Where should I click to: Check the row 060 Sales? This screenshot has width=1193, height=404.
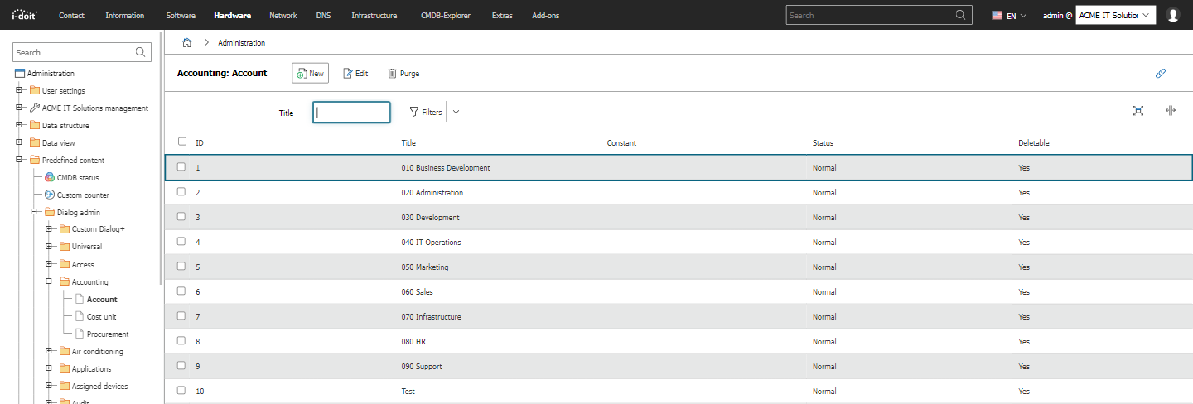[x=181, y=291]
